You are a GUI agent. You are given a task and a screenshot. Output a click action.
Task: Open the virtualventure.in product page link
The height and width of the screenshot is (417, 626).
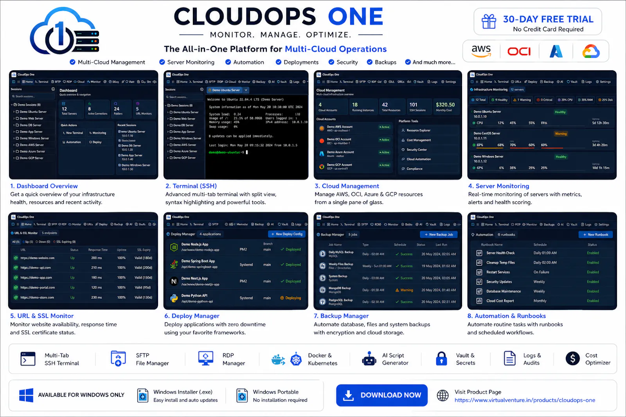tap(525, 400)
